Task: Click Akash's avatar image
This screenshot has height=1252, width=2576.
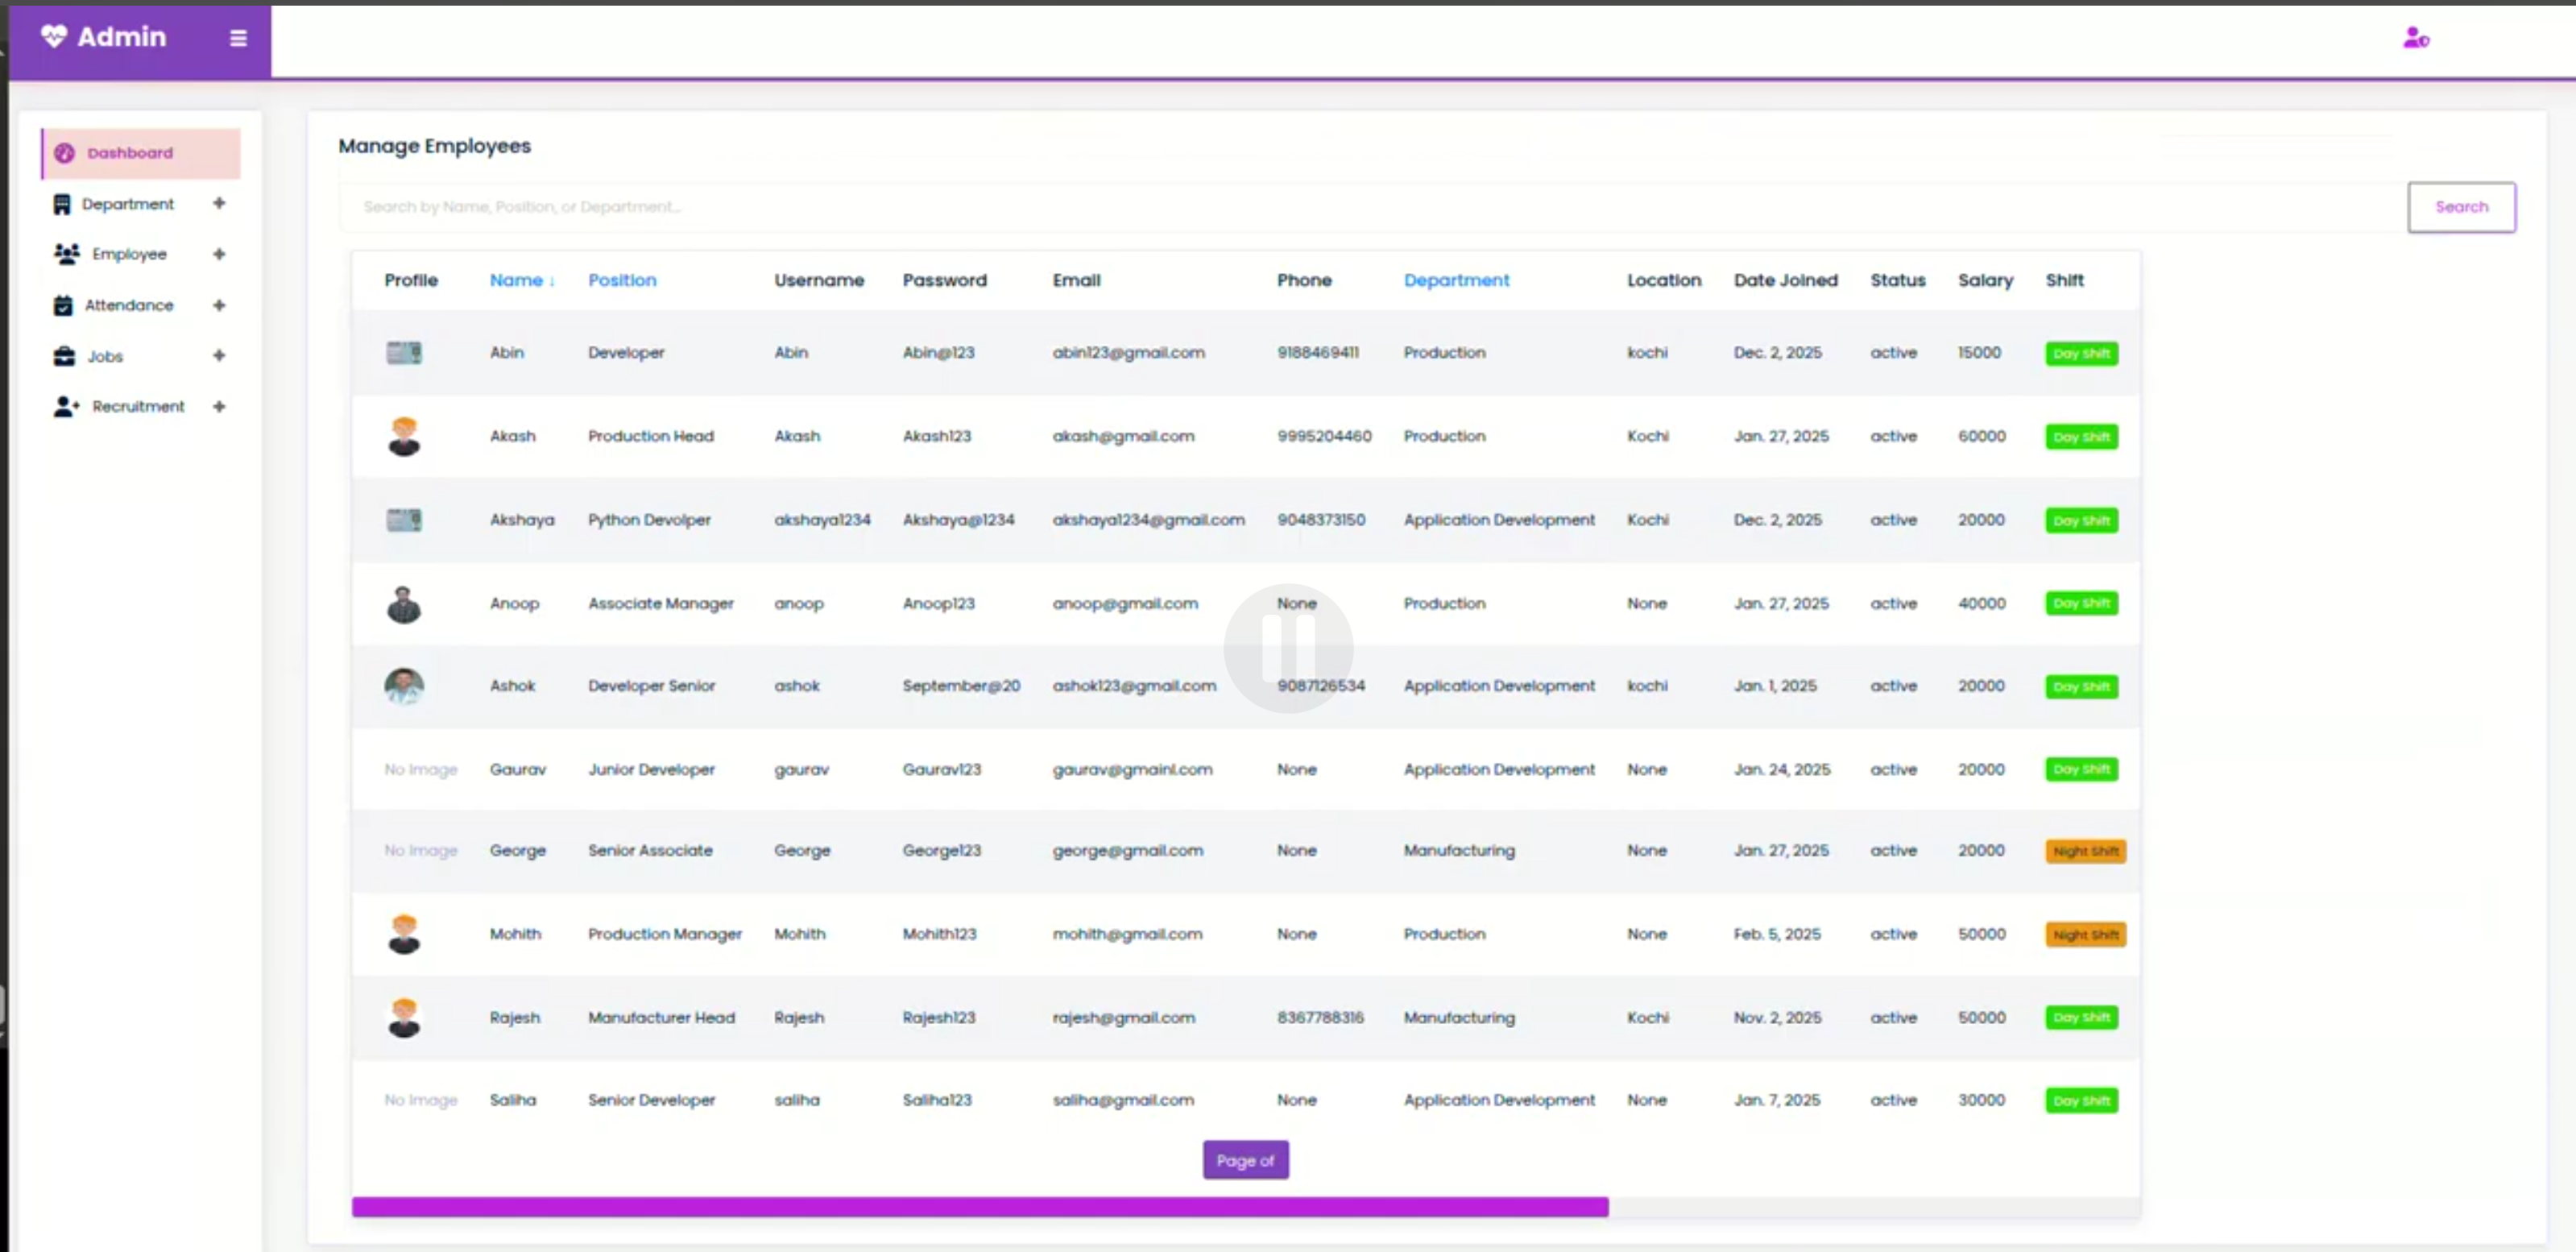Action: [x=404, y=436]
